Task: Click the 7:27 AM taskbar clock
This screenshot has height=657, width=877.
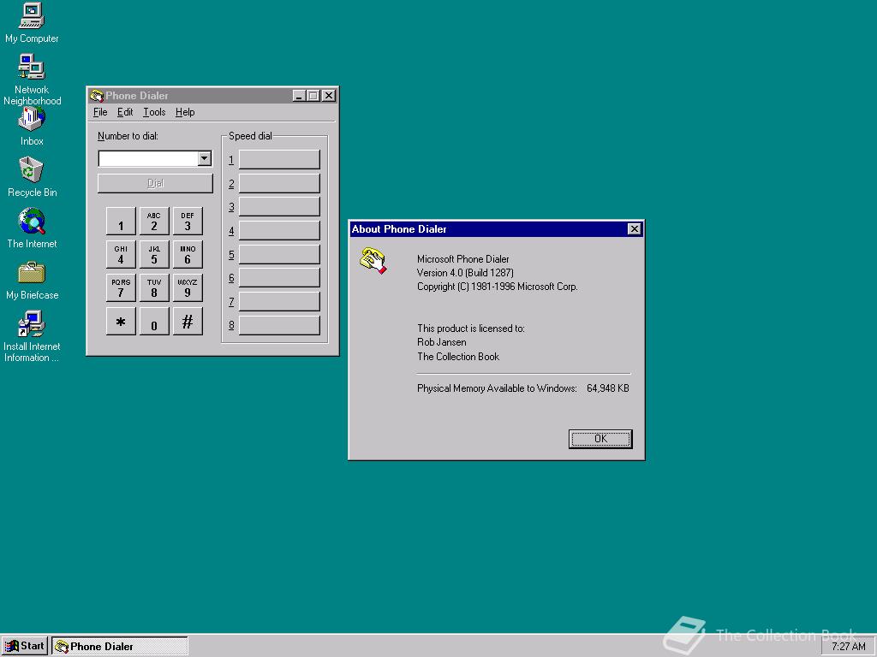Action: pyautogui.click(x=848, y=647)
